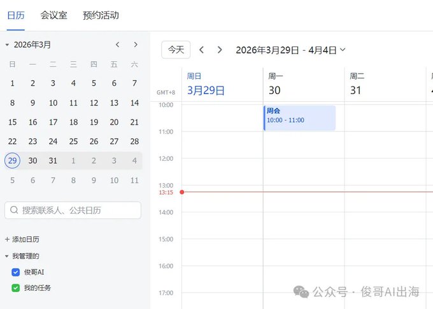Click the plus icon beside 添加日历
The image size is (433, 309).
[x=7, y=239]
